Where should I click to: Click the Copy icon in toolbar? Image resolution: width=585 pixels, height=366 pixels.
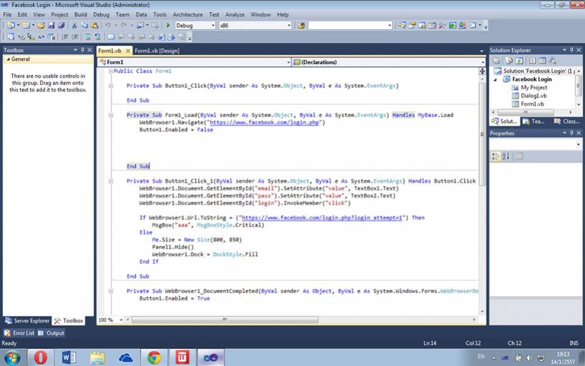pyautogui.click(x=84, y=26)
